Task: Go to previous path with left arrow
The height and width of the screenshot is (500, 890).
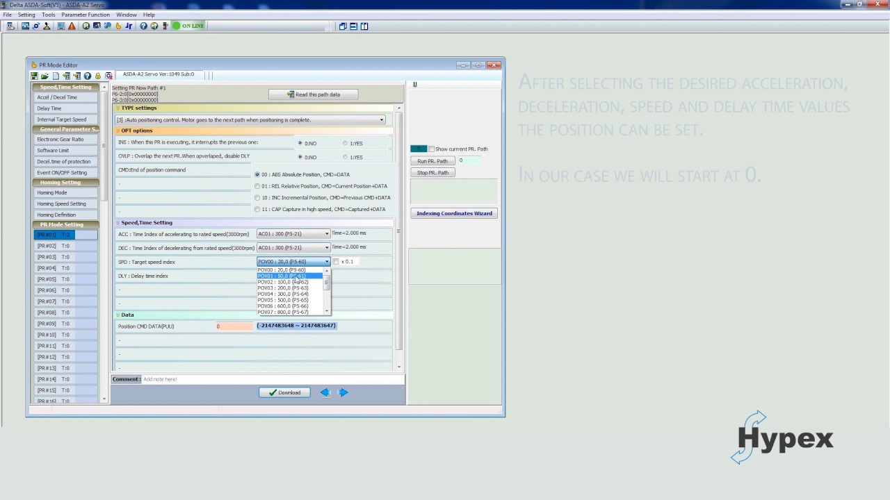Action: (x=325, y=392)
